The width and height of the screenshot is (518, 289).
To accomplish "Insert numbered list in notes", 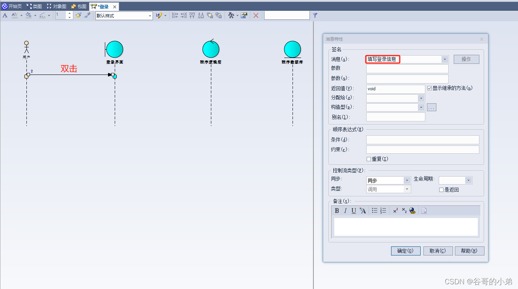I will 383,211.
